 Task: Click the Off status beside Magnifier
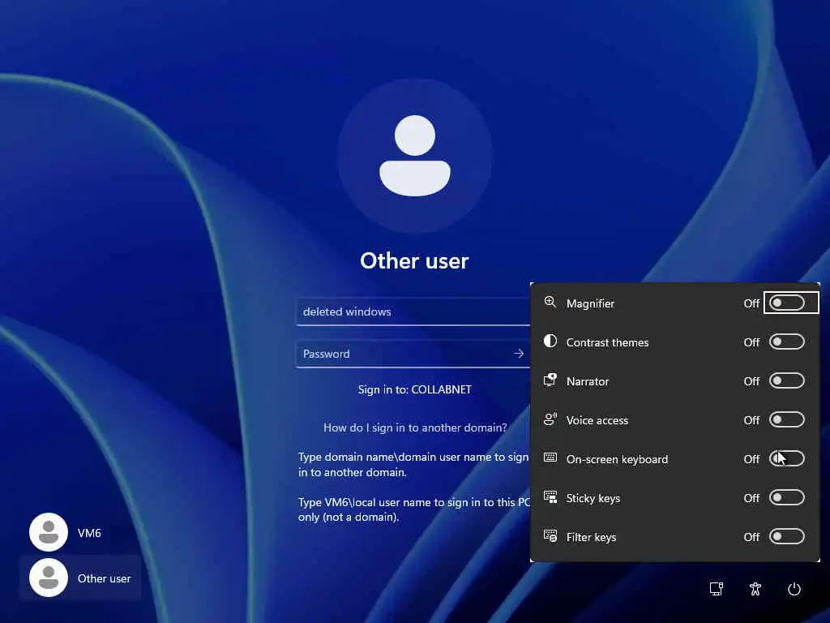point(751,303)
